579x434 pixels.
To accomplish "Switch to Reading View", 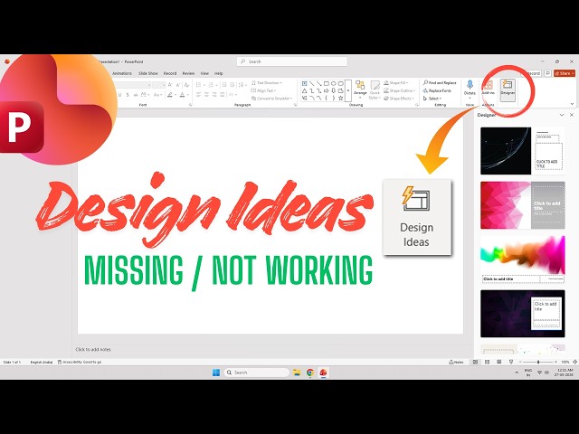I will [x=498, y=362].
